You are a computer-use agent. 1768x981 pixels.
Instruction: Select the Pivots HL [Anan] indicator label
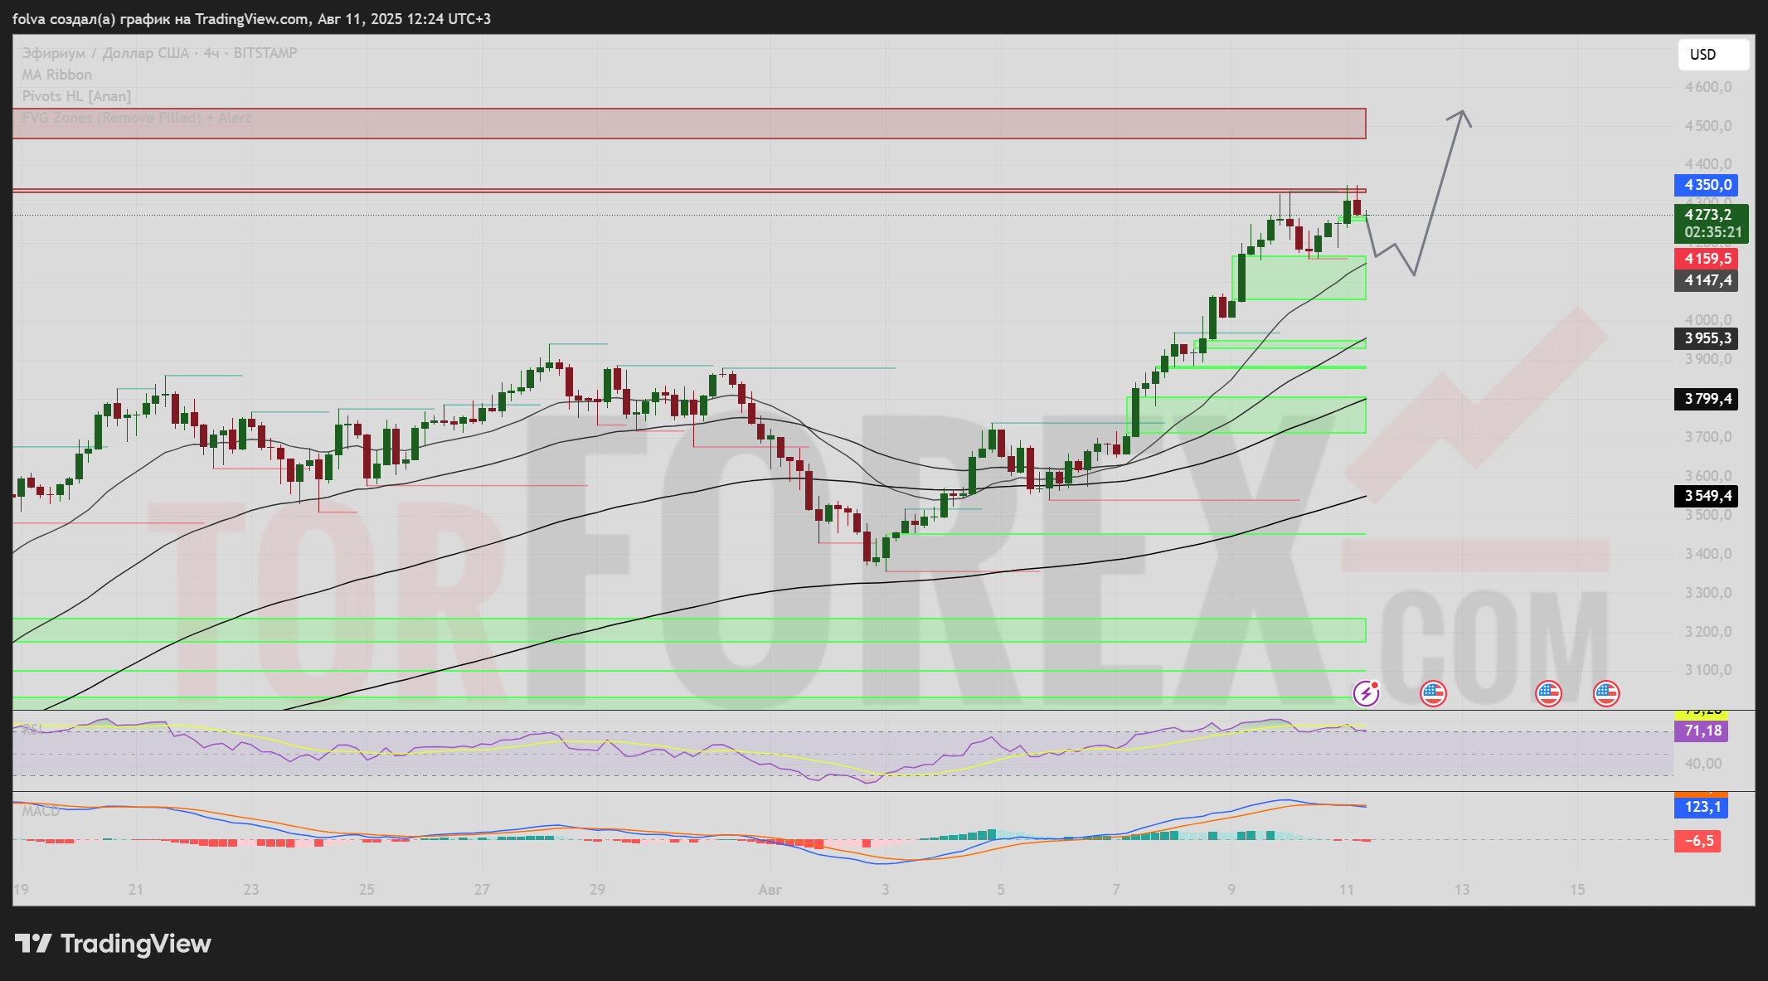pyautogui.click(x=76, y=96)
